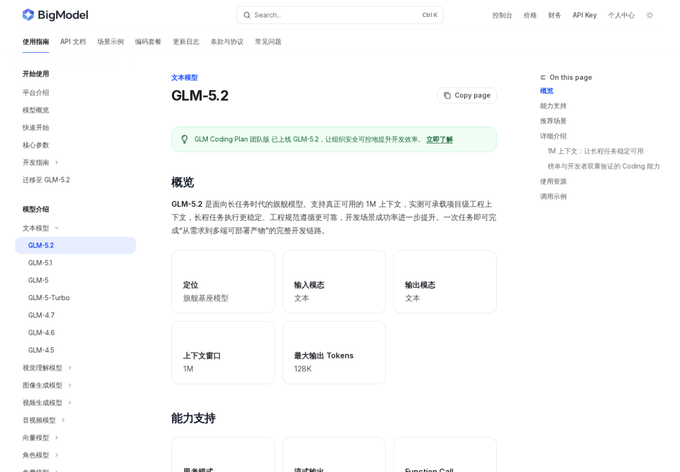Switch to the 编码套餐 tab
The image size is (680, 472).
pos(148,42)
